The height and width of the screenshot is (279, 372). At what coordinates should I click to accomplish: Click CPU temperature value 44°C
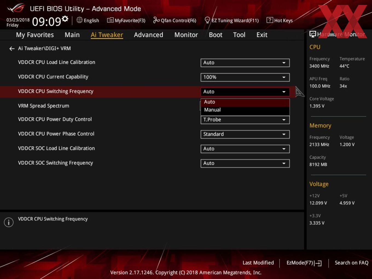[x=344, y=66]
